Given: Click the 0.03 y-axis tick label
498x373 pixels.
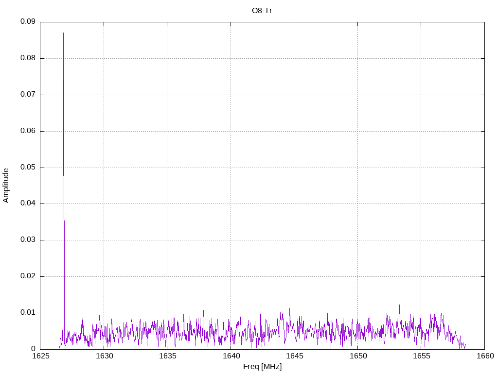Looking at the screenshot, I should (x=28, y=240).
